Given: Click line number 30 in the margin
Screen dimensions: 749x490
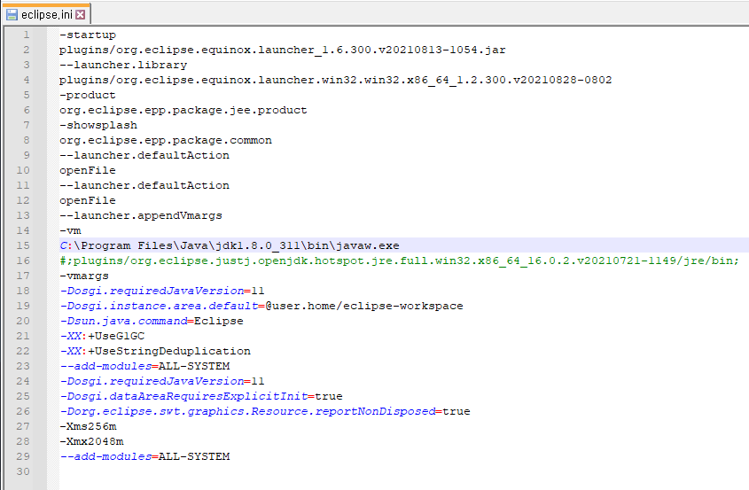Looking at the screenshot, I should click(x=23, y=471).
